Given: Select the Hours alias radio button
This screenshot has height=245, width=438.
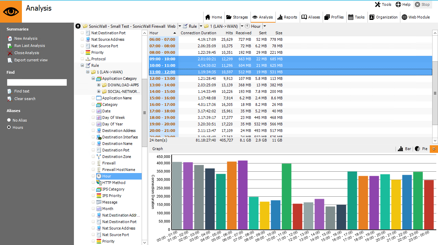Looking at the screenshot, I should [9, 127].
